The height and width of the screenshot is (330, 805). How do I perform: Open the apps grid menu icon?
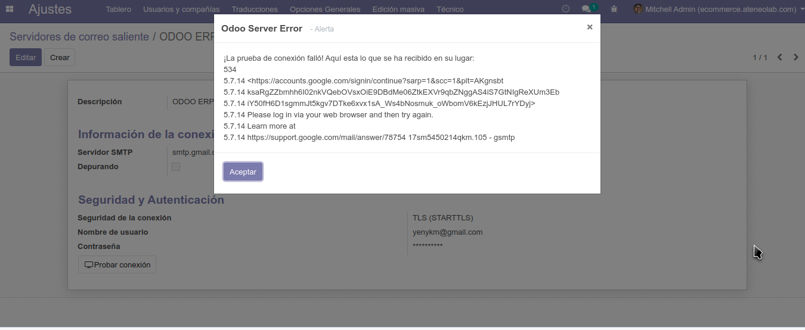(10, 9)
